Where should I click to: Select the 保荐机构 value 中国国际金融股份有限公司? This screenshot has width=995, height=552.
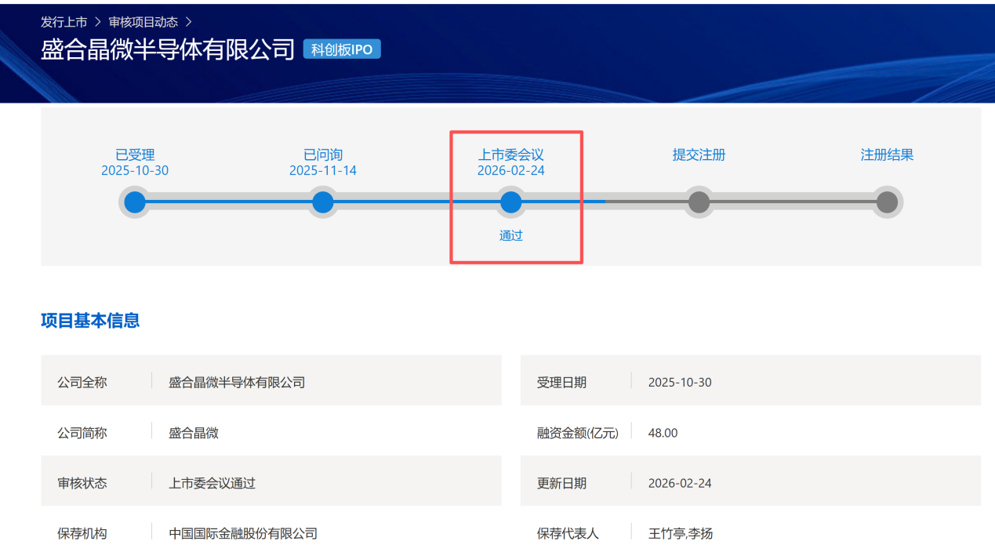241,533
